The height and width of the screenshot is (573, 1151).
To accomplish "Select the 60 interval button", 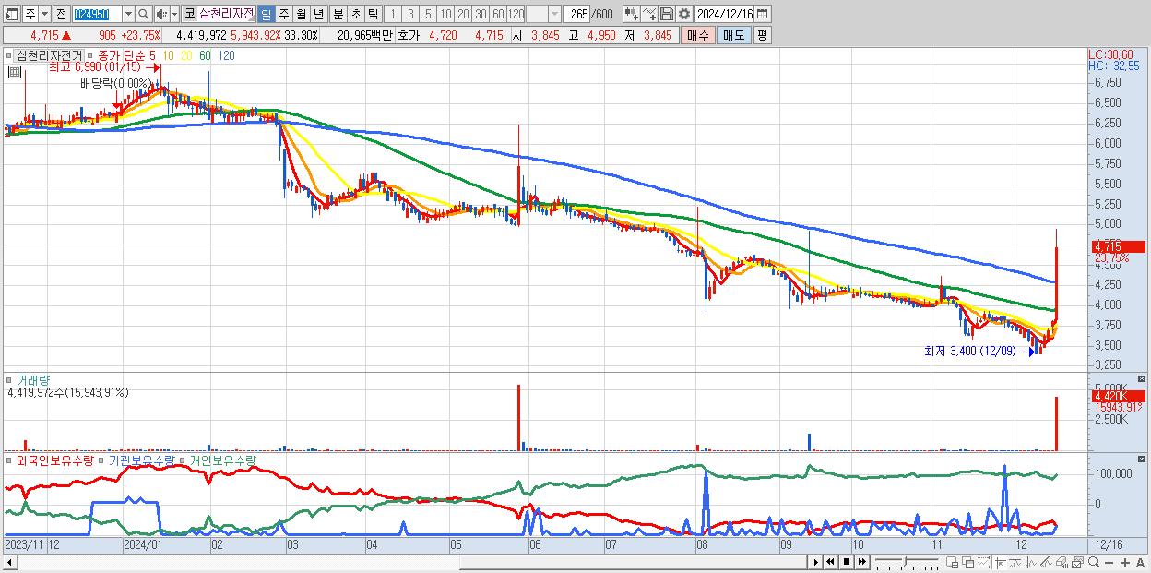I will point(498,14).
